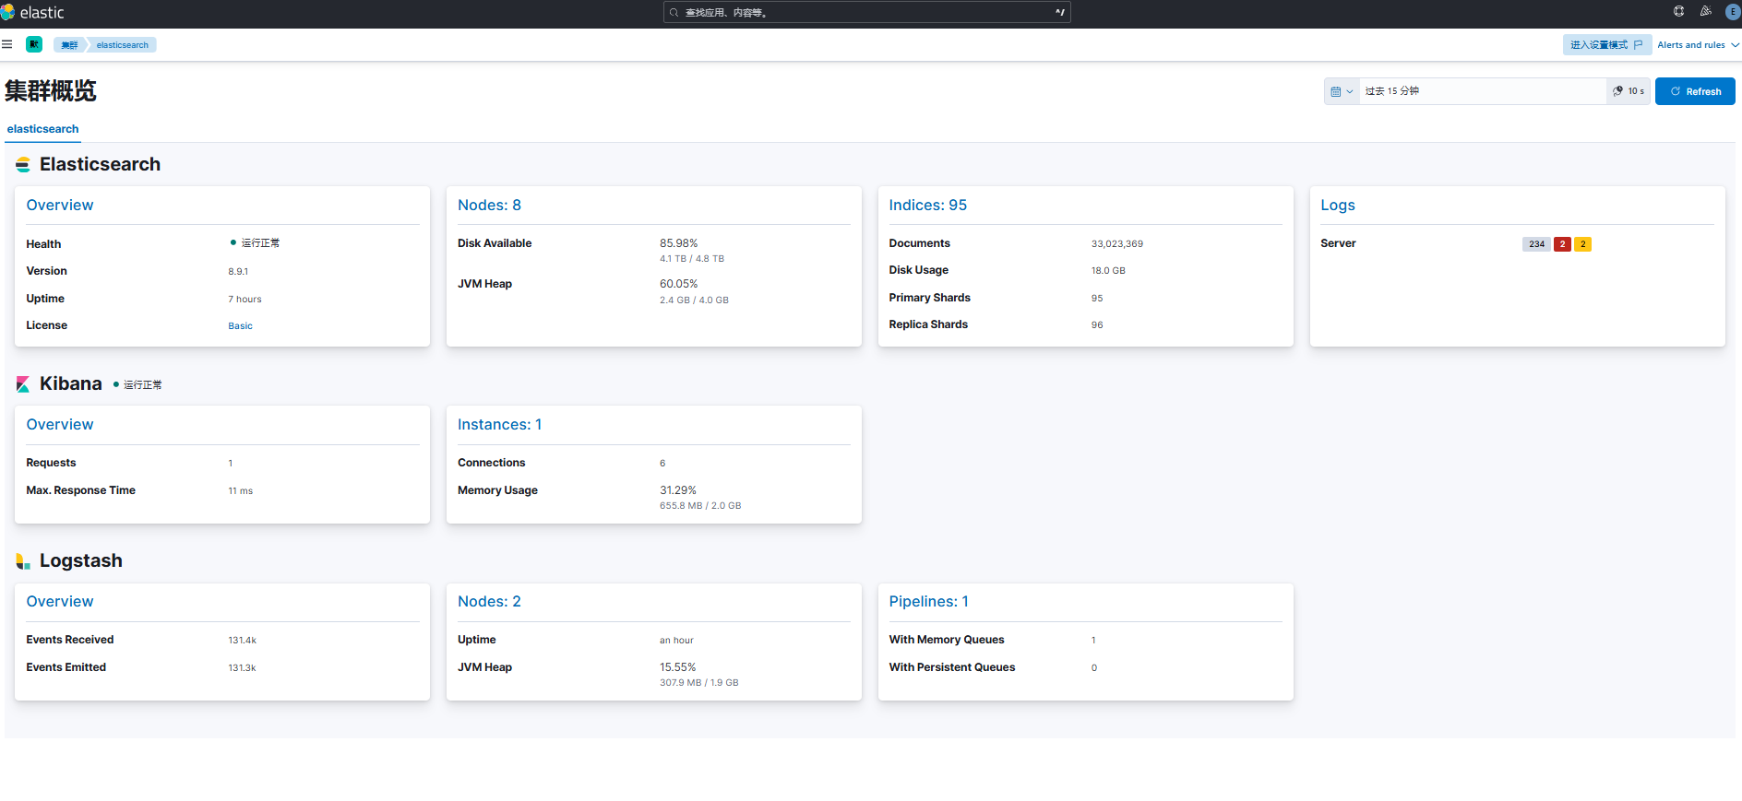Click the Logstash uptime value an hour

point(676,641)
